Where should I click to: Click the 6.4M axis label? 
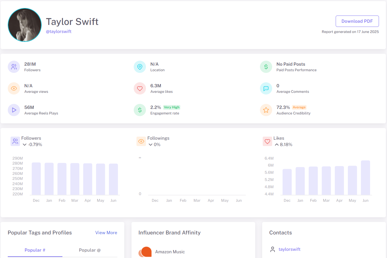pos(269,159)
